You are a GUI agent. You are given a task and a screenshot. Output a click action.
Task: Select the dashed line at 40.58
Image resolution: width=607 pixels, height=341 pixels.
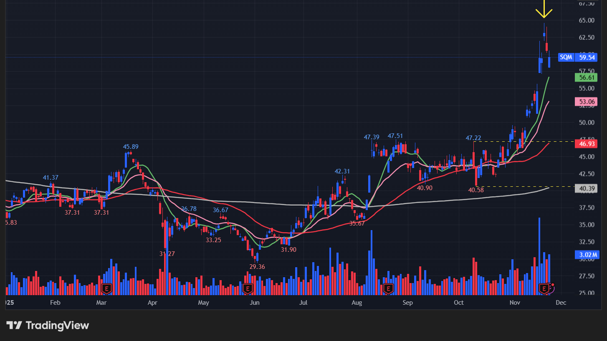point(522,186)
